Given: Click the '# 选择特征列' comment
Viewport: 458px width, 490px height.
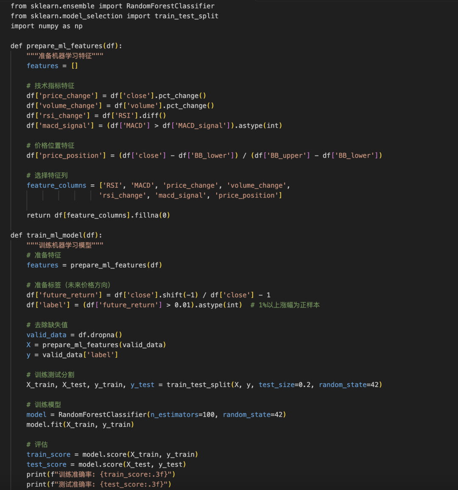Looking at the screenshot, I should 47,175.
